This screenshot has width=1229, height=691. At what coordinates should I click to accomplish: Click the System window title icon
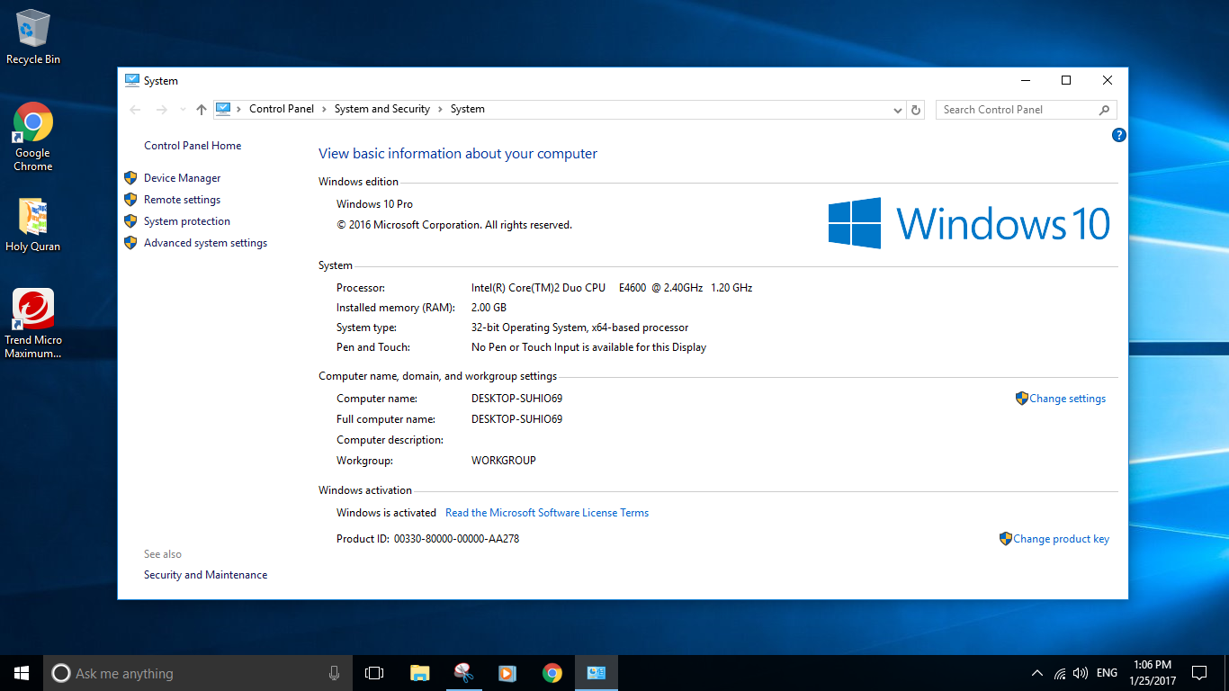[x=132, y=80]
